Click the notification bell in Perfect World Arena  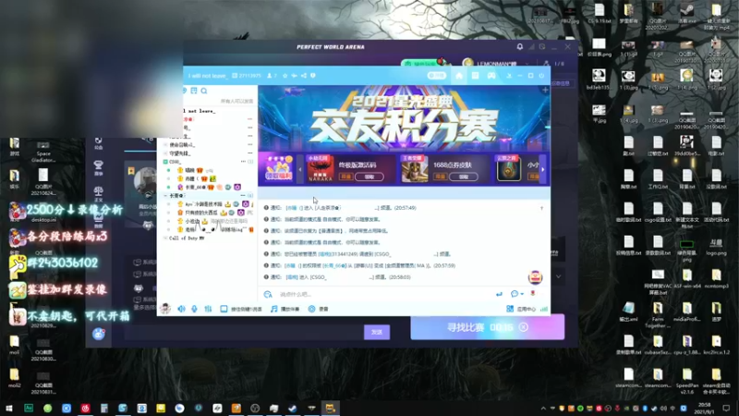[x=520, y=47]
